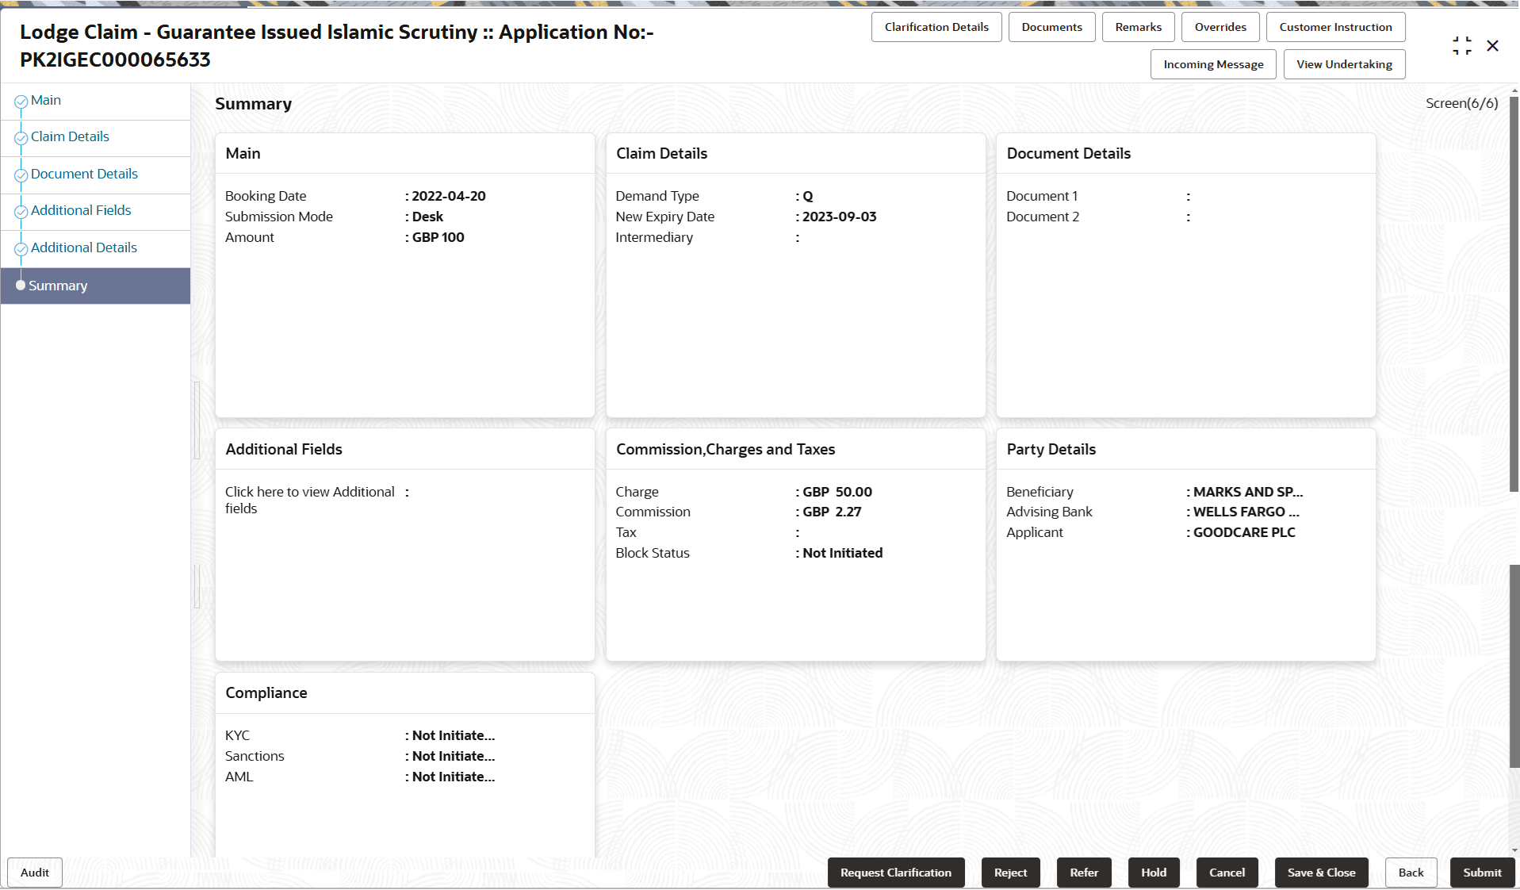Open Clarification Details
Viewport: 1520px width, 890px height.
pyautogui.click(x=936, y=27)
